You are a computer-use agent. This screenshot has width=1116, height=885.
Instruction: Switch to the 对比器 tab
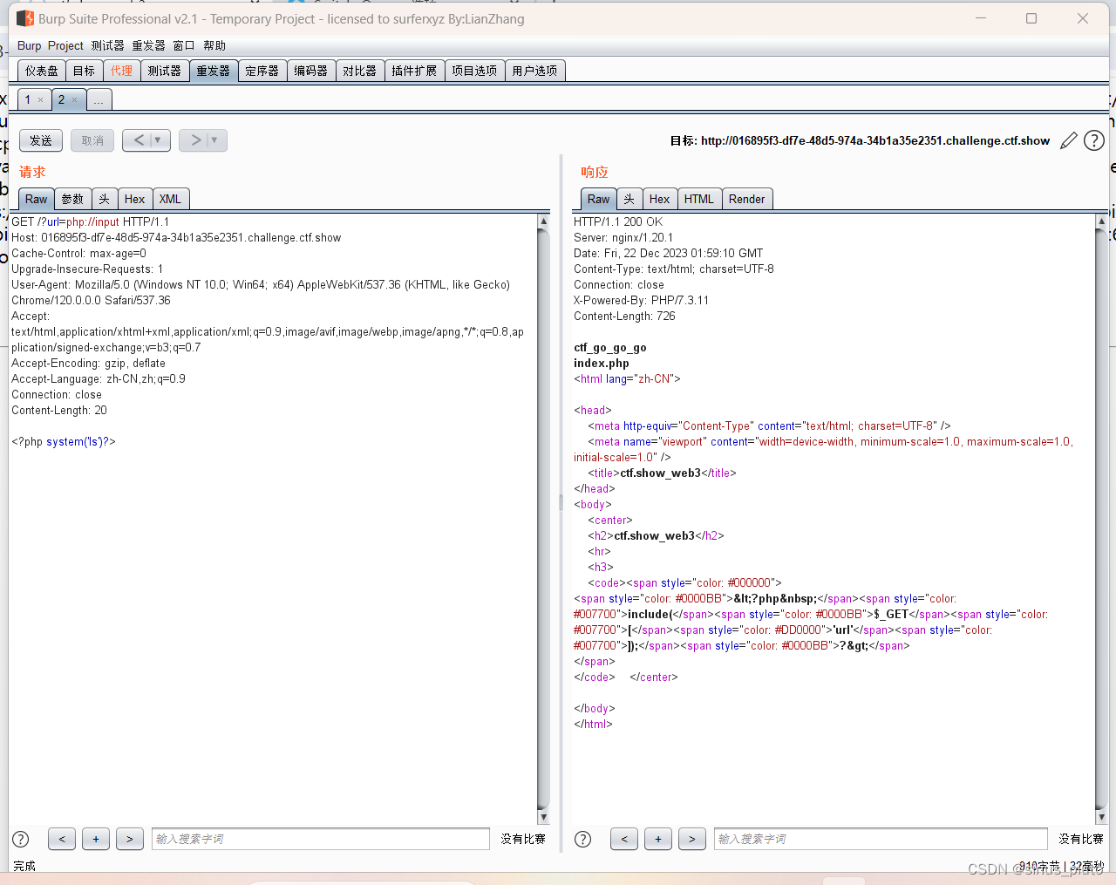pyautogui.click(x=359, y=71)
